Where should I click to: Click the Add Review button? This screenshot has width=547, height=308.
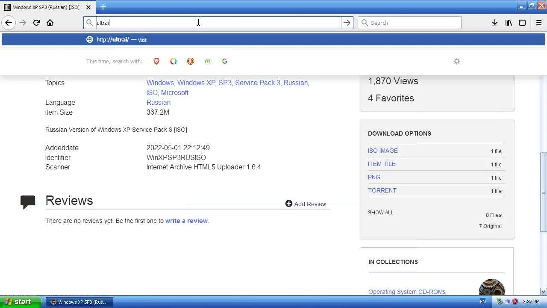306,204
